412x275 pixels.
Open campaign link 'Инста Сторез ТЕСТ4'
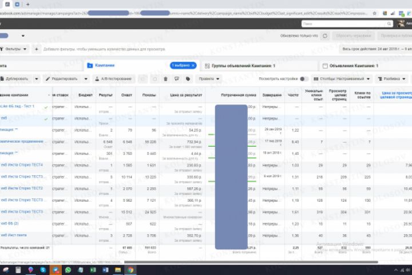tap(22, 165)
